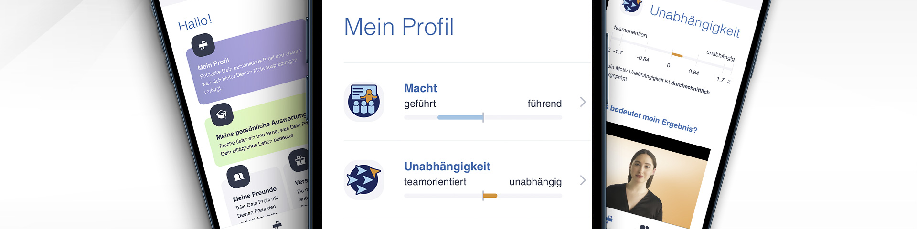The image size is (917, 229).
Task: Click the teamorientiert–unabhängig slider in profile list
Action: click(483, 196)
